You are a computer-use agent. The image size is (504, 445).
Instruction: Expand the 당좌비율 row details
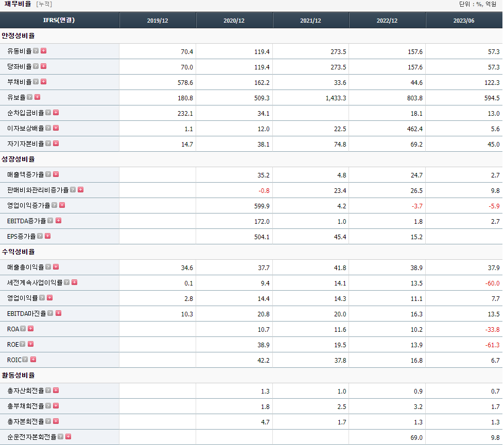(x=44, y=66)
